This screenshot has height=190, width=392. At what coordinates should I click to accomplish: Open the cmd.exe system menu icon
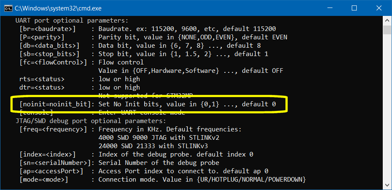click(8, 8)
